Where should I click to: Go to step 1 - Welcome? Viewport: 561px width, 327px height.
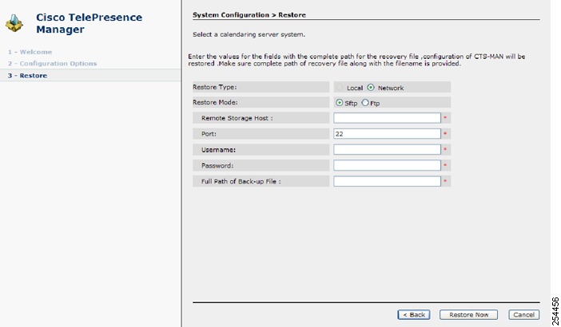coord(30,52)
